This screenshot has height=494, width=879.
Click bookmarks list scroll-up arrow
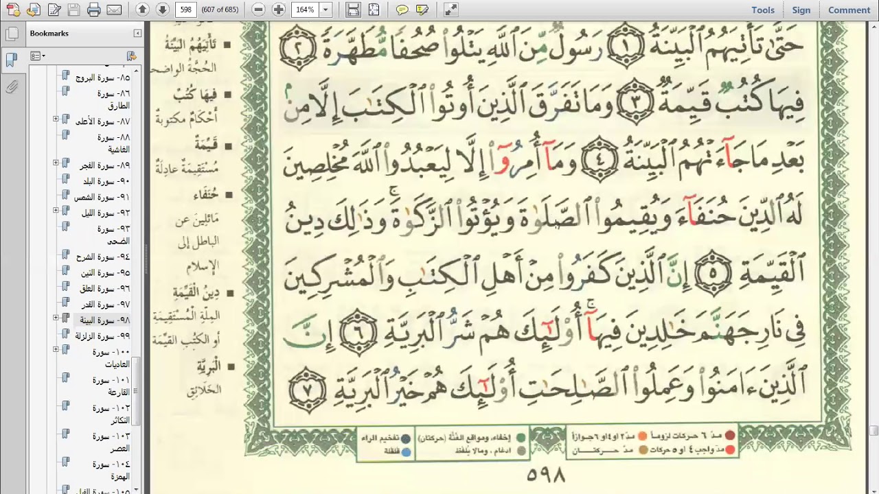pos(135,71)
